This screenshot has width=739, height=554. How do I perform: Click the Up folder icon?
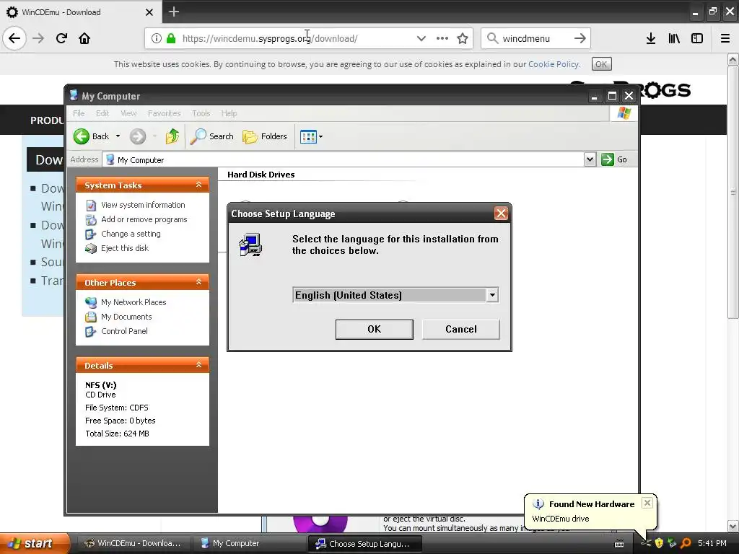pos(172,136)
